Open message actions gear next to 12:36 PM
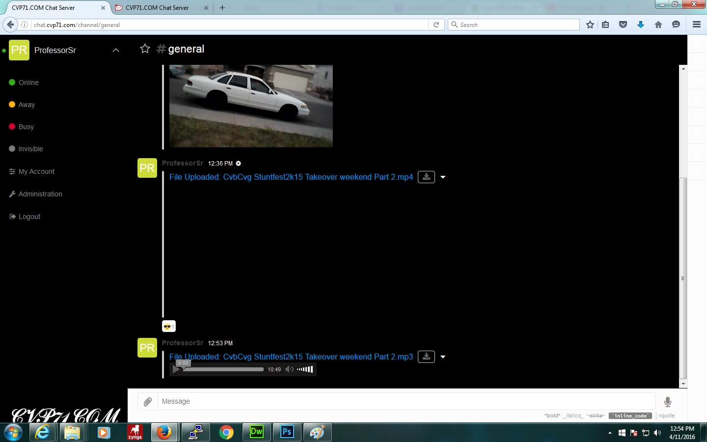 239,164
